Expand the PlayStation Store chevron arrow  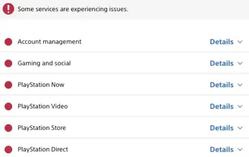[240, 128]
